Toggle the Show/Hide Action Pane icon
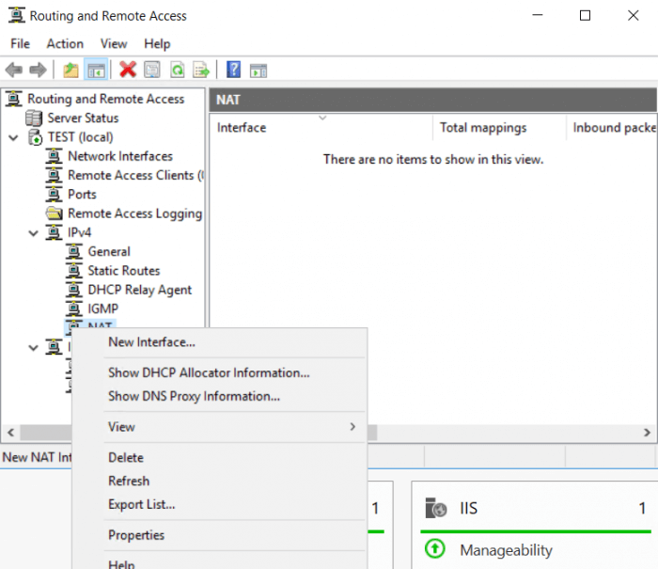The image size is (658, 569). [258, 70]
